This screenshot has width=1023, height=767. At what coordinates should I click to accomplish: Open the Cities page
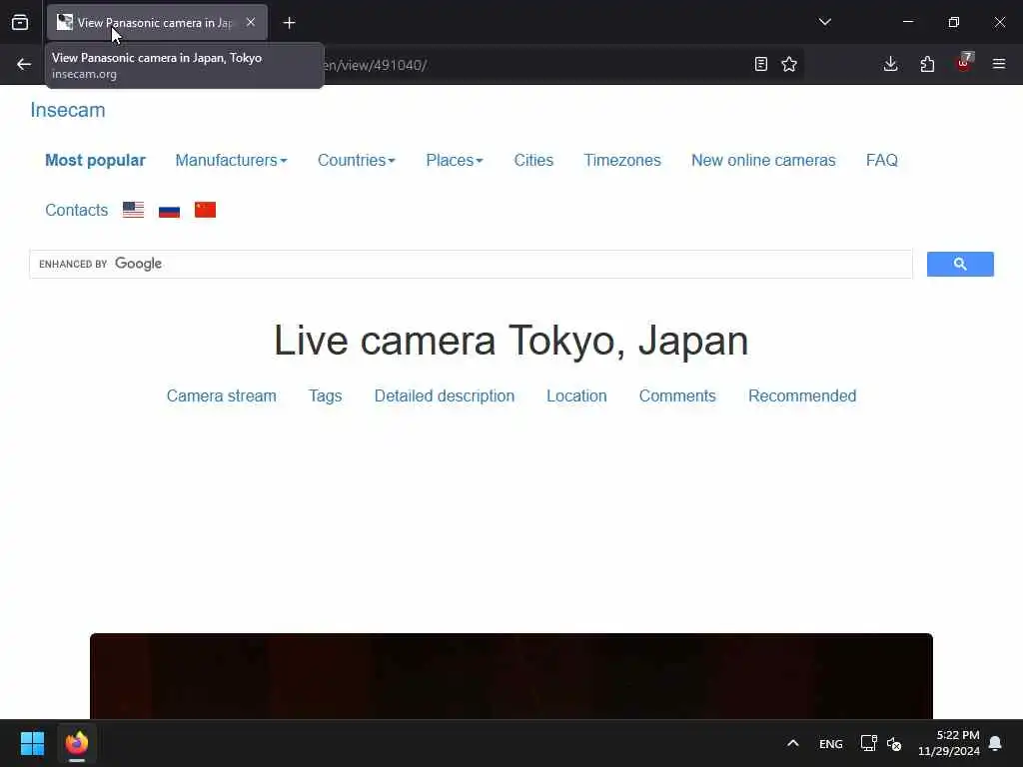point(533,161)
